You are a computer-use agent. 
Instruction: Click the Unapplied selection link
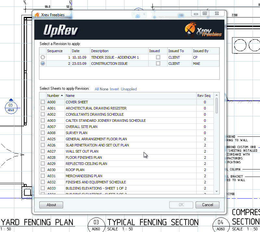click(x=129, y=89)
